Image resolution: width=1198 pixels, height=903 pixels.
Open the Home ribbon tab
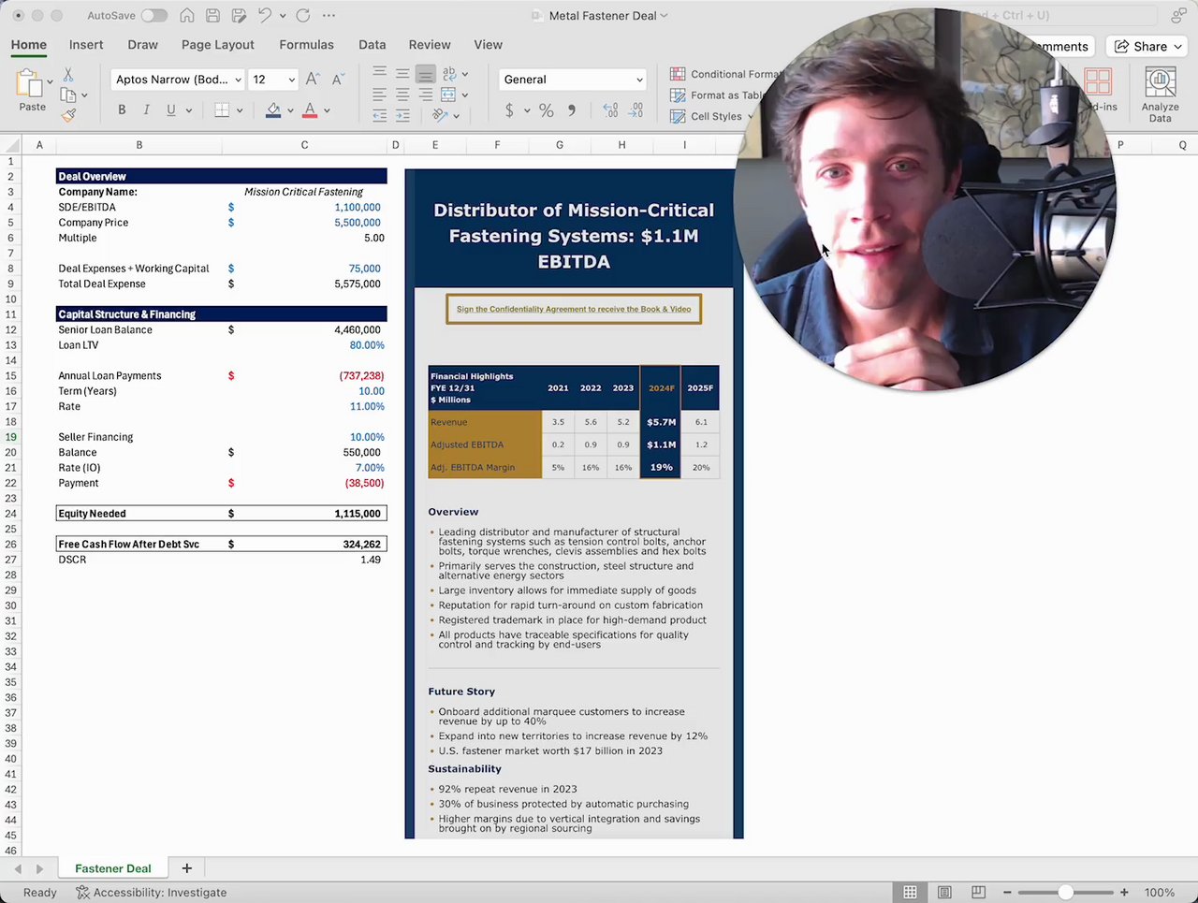click(29, 45)
